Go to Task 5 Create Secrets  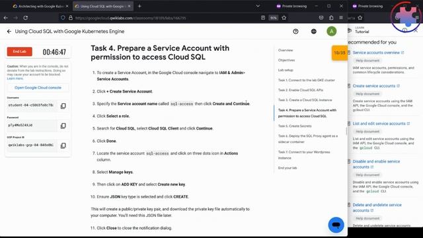tap(295, 126)
